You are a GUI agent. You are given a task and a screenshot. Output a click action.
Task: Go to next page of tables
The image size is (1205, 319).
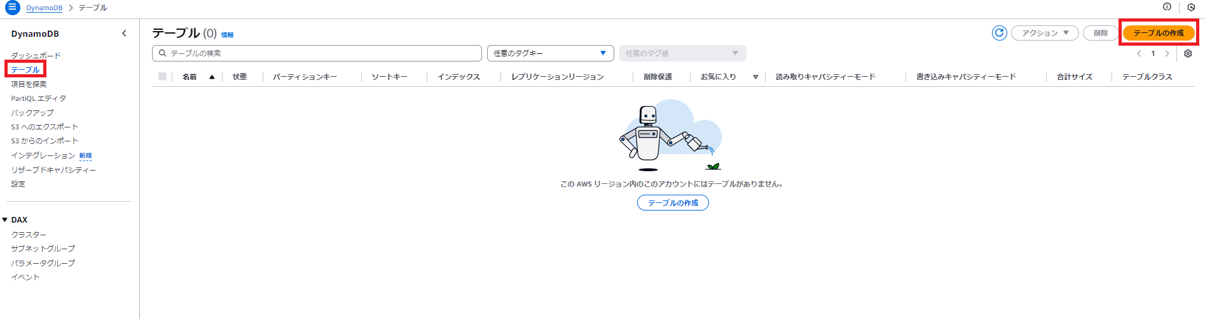pos(1167,54)
